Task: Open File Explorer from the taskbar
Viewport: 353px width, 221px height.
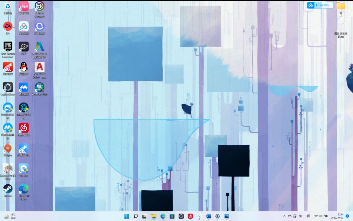Action: tap(154, 216)
